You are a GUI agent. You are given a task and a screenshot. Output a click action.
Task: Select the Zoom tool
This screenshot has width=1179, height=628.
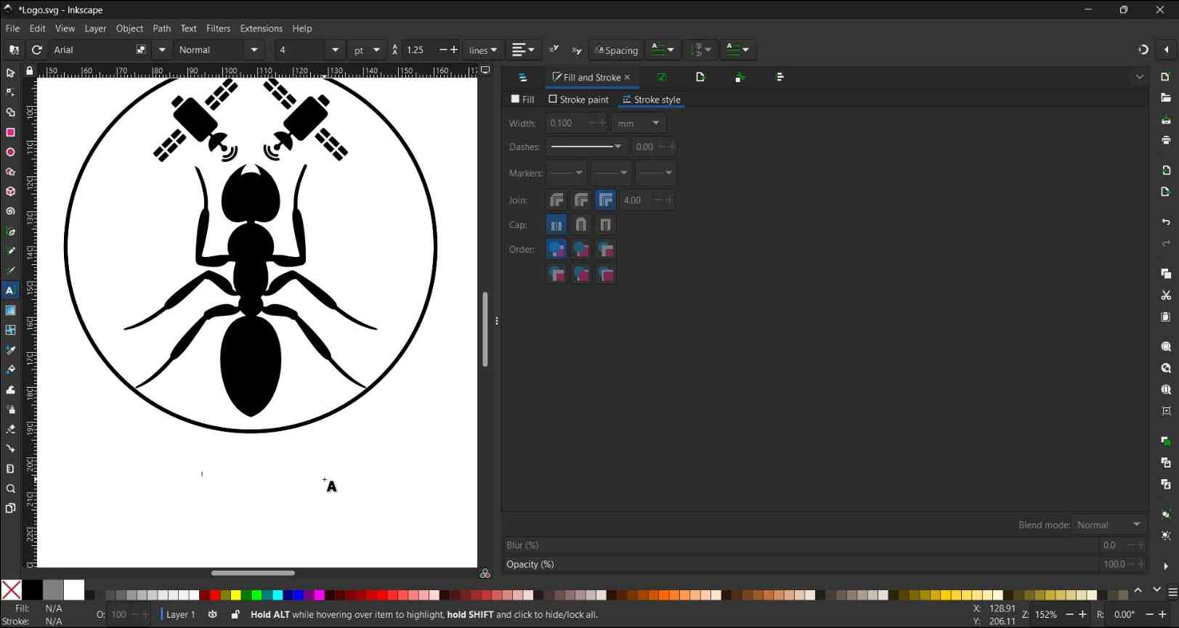pos(10,489)
